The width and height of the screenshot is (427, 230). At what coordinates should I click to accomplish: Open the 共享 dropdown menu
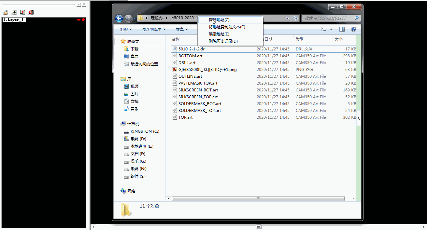tap(182, 29)
